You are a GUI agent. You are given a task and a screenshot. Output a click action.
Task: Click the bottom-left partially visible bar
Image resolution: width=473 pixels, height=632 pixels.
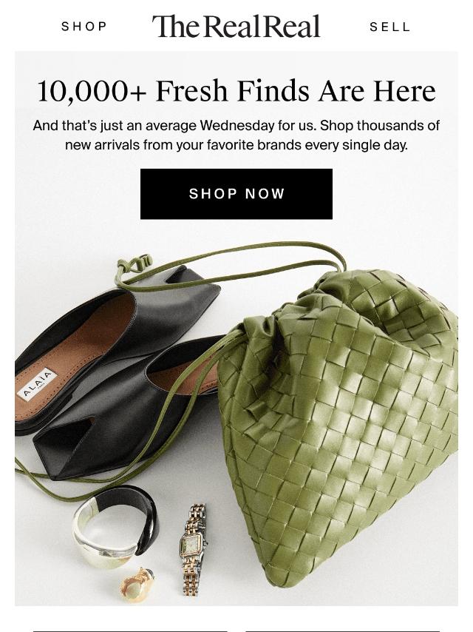click(x=130, y=631)
